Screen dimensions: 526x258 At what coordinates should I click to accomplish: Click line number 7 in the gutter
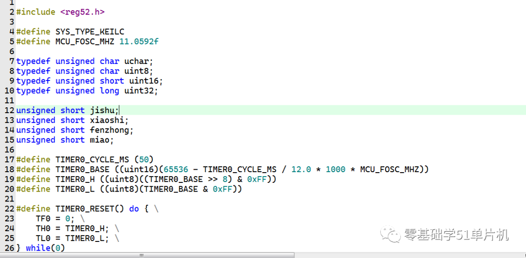point(12,61)
